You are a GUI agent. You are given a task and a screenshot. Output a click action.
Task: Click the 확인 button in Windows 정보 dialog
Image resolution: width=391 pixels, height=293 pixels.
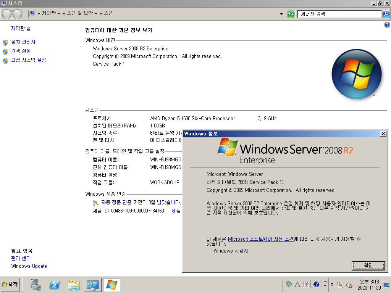click(368, 266)
